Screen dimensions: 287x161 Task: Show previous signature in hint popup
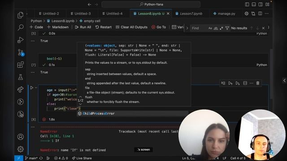[x=80, y=97]
